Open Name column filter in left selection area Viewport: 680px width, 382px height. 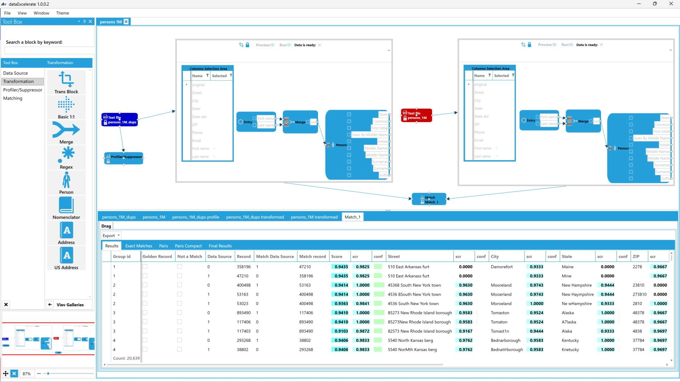click(208, 76)
